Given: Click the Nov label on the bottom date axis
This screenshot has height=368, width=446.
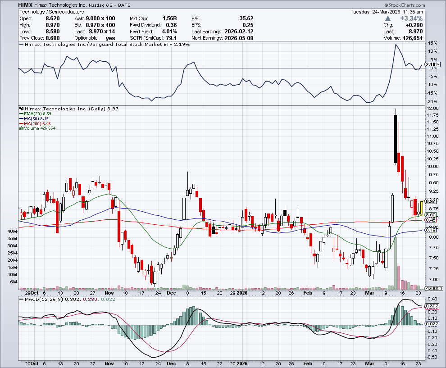Looking at the screenshot, I should pyautogui.click(x=109, y=363).
